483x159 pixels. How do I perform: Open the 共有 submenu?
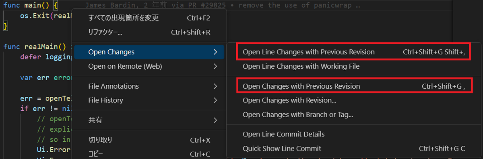pyautogui.click(x=149, y=120)
